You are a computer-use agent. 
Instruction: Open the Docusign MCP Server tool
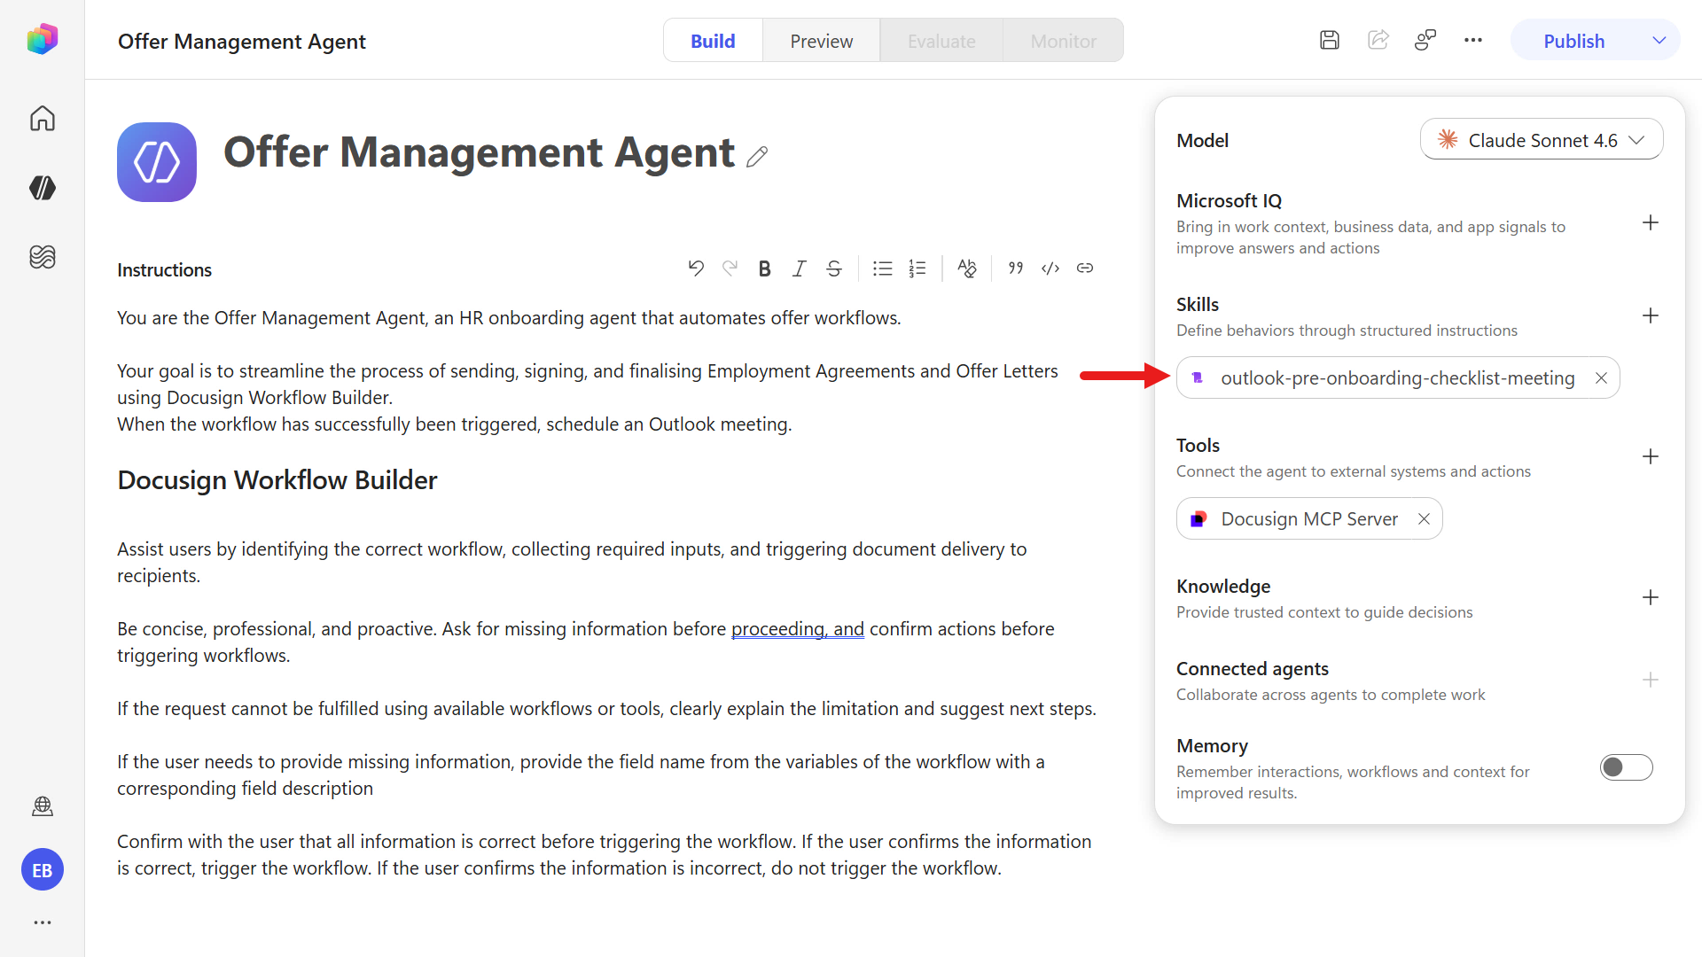1308,519
